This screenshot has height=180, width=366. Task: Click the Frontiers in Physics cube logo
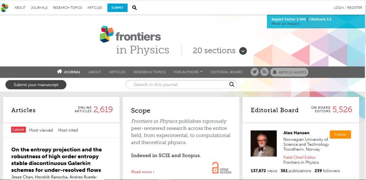coord(107,34)
